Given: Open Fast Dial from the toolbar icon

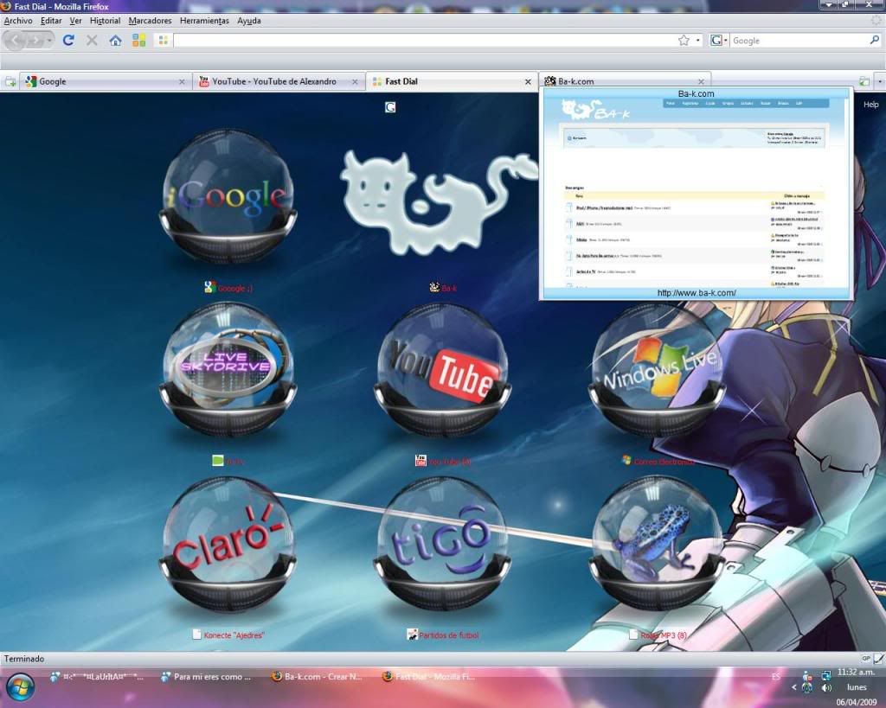Looking at the screenshot, I should (139, 40).
